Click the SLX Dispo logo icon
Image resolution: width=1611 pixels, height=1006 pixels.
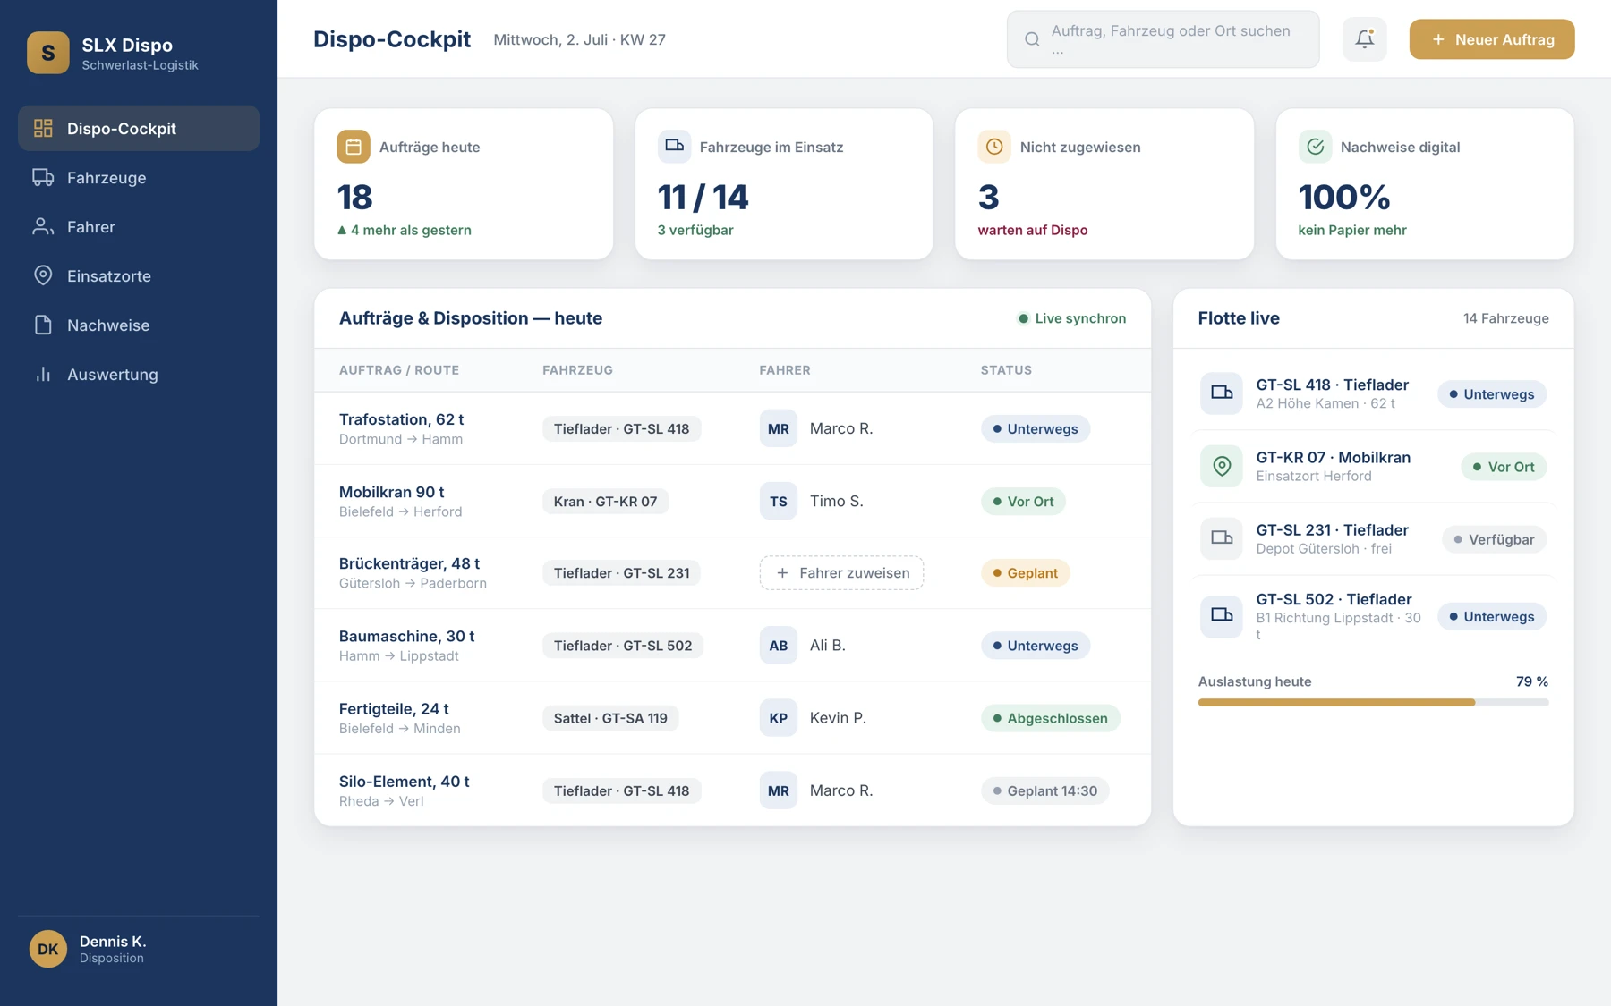48,53
